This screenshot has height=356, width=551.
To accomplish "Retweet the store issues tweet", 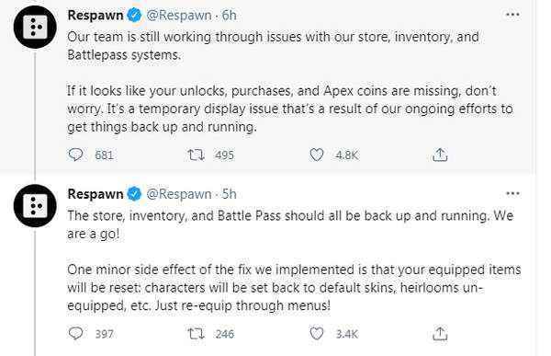I will [196, 155].
